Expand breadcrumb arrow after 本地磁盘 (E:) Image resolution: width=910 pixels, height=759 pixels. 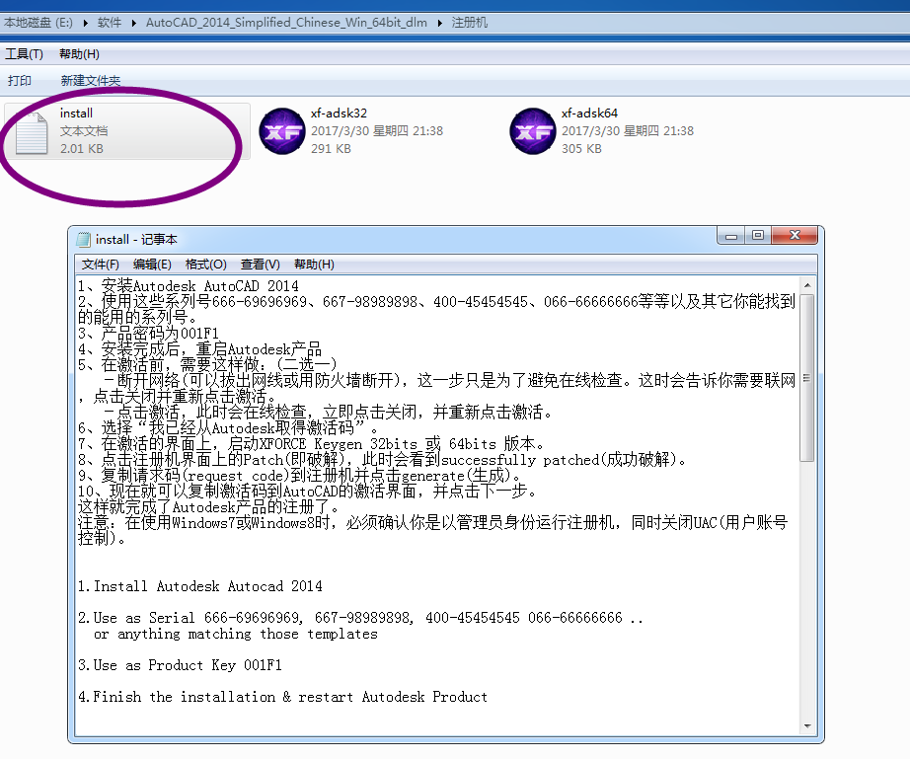pyautogui.click(x=85, y=24)
